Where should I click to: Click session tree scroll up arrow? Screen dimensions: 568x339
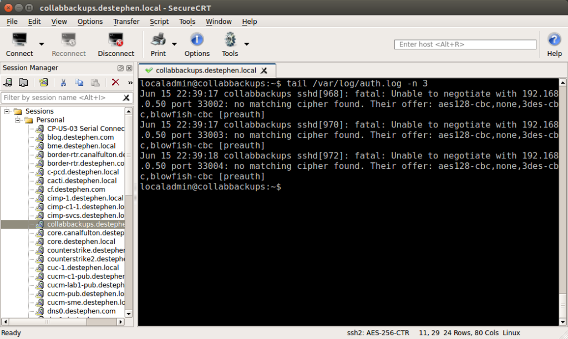pos(129,111)
